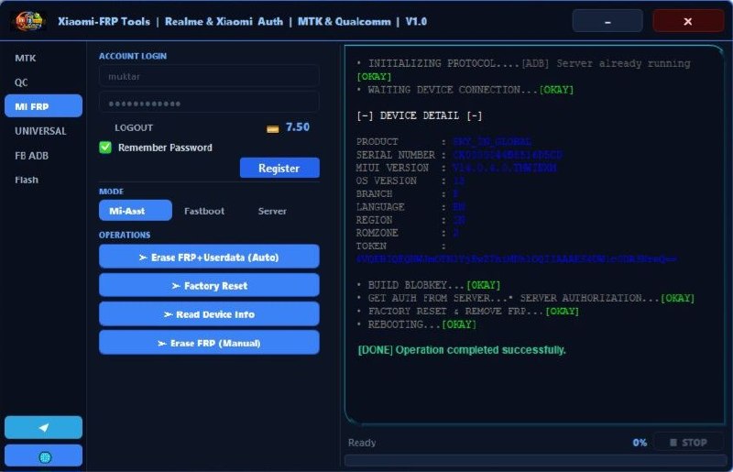Click the DONE Operation completed successfully line
This screenshot has height=472, width=733.
[462, 350]
